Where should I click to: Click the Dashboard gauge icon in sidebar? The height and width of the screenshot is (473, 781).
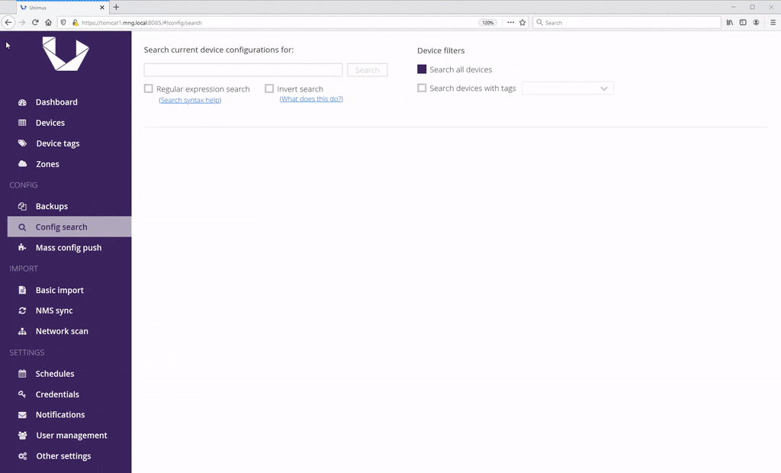(x=22, y=102)
